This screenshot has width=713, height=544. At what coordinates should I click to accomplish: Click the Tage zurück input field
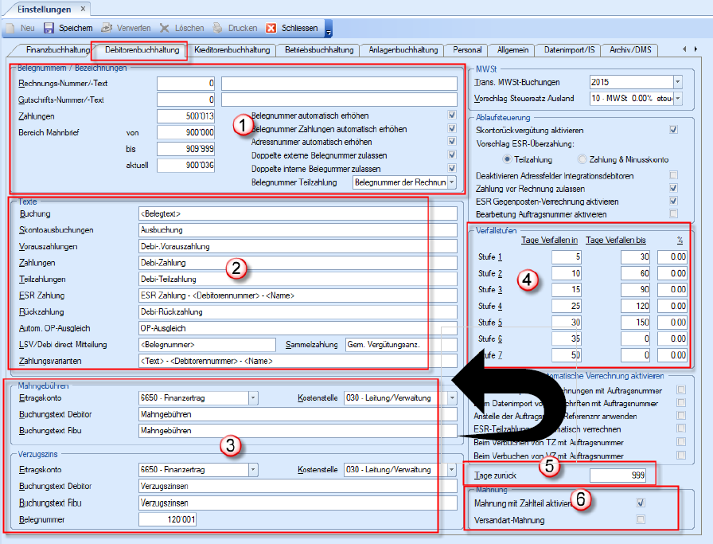[x=624, y=476]
